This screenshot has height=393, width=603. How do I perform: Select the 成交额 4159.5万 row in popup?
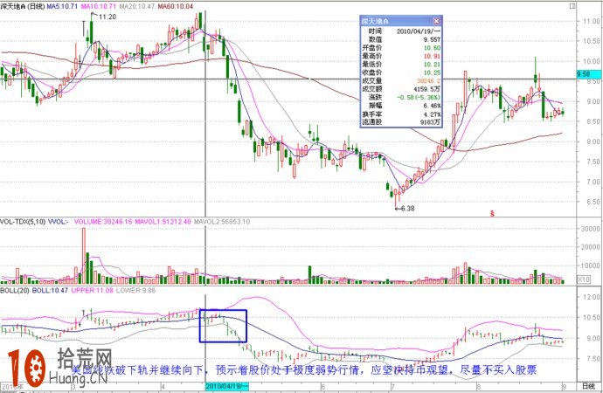[401, 89]
